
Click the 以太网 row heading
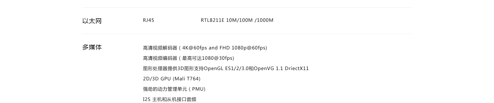pyautogui.click(x=92, y=21)
